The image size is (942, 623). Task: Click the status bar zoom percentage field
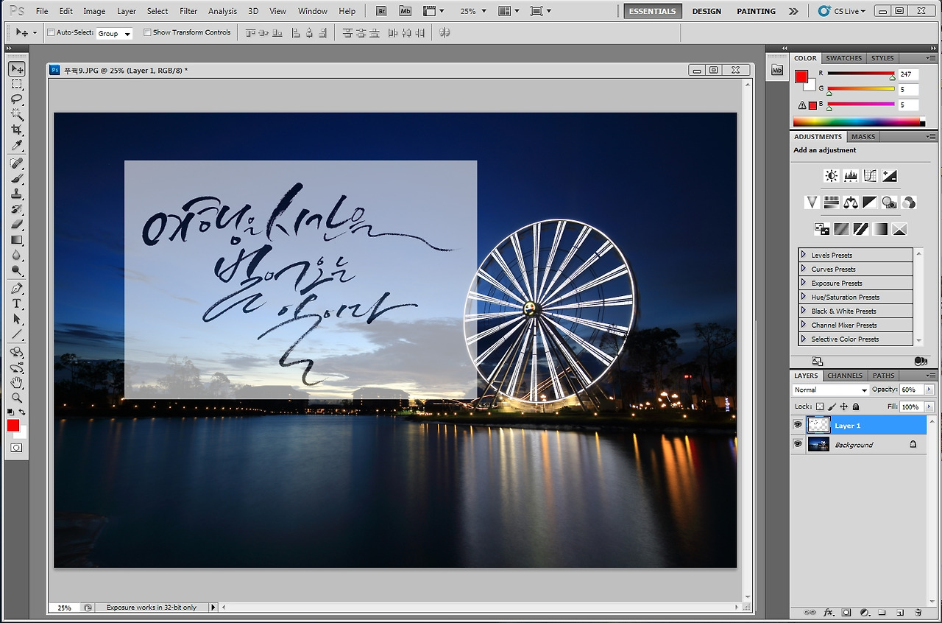(65, 608)
